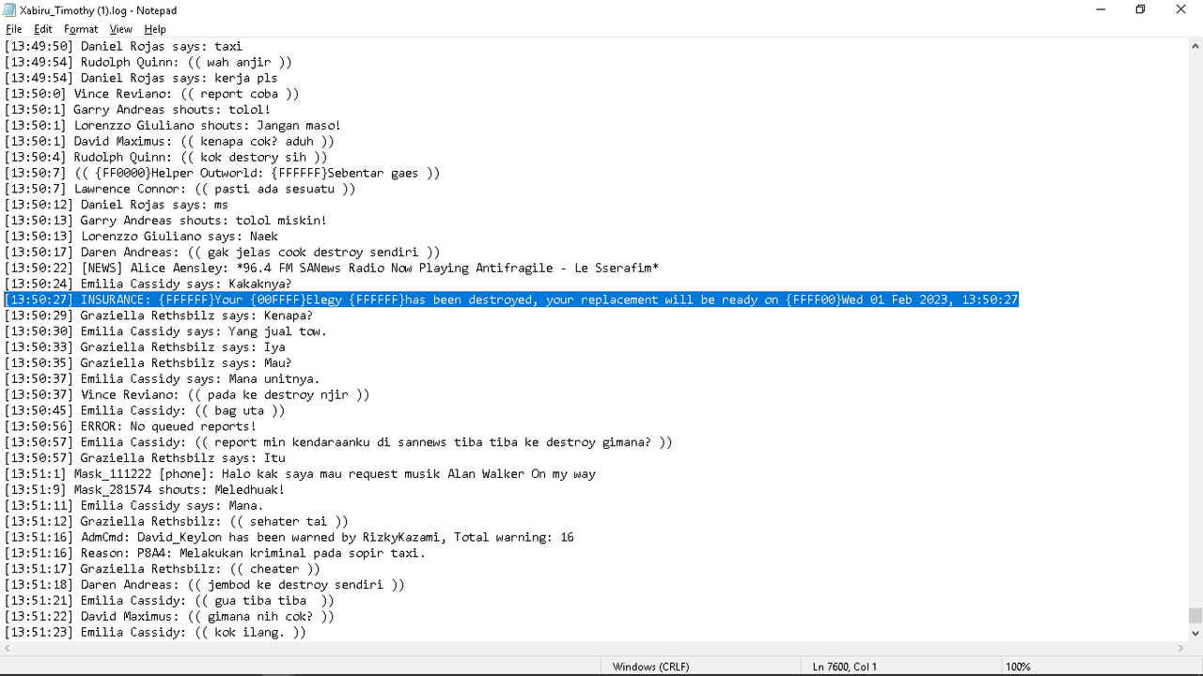Image resolution: width=1203 pixels, height=676 pixels.
Task: Minimize the Notepad window
Action: (x=1101, y=9)
